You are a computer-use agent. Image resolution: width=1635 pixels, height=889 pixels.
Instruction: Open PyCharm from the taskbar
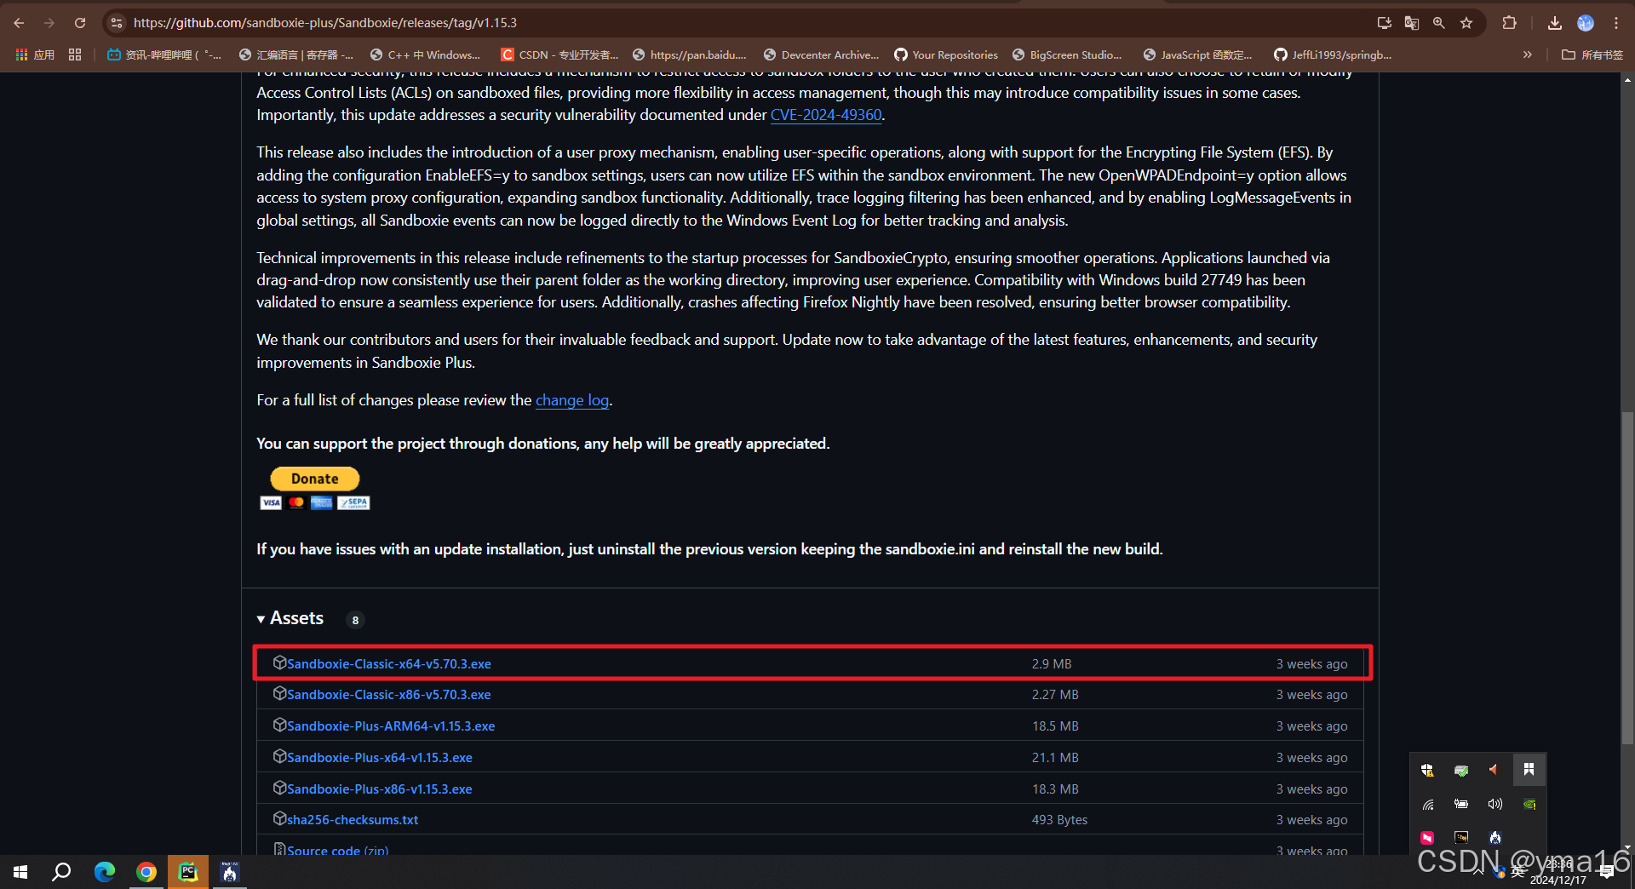click(x=188, y=872)
